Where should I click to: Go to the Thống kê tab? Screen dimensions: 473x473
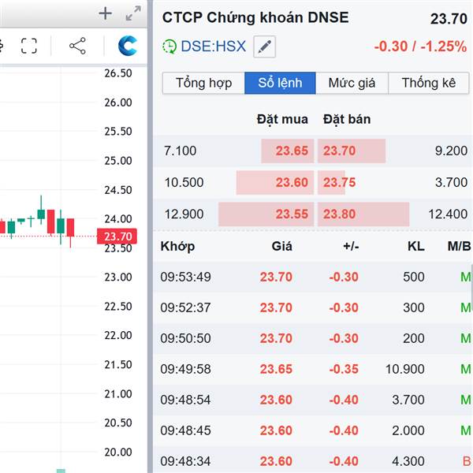pyautogui.click(x=429, y=83)
